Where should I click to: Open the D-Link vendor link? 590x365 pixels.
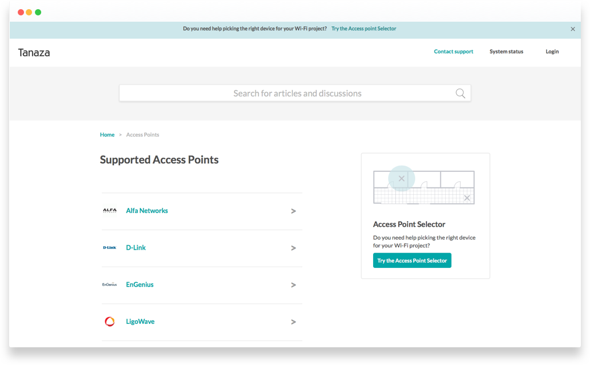coord(136,247)
